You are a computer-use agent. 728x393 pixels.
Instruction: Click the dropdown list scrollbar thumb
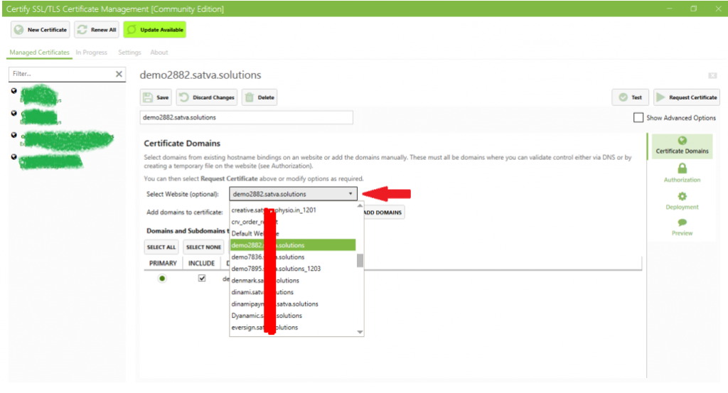pyautogui.click(x=360, y=260)
